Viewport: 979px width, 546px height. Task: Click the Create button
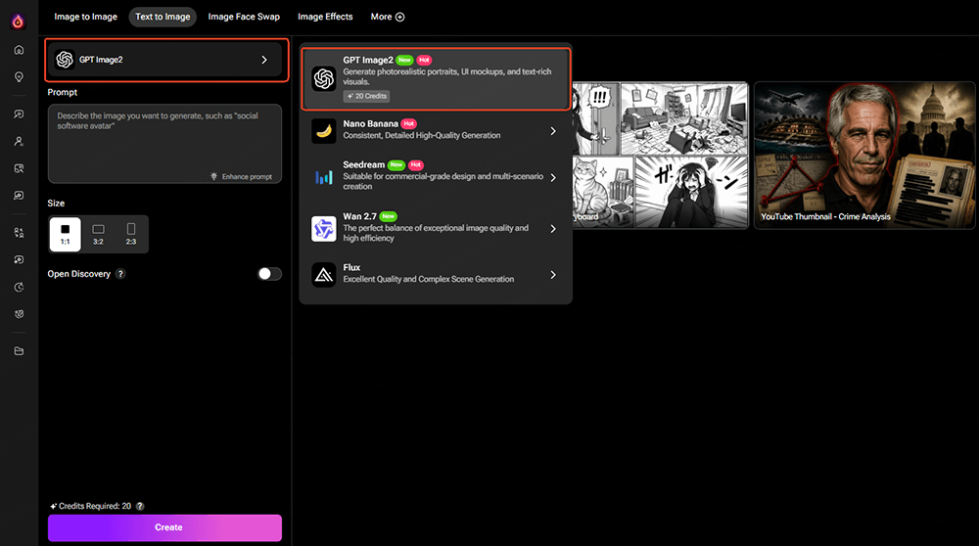164,528
